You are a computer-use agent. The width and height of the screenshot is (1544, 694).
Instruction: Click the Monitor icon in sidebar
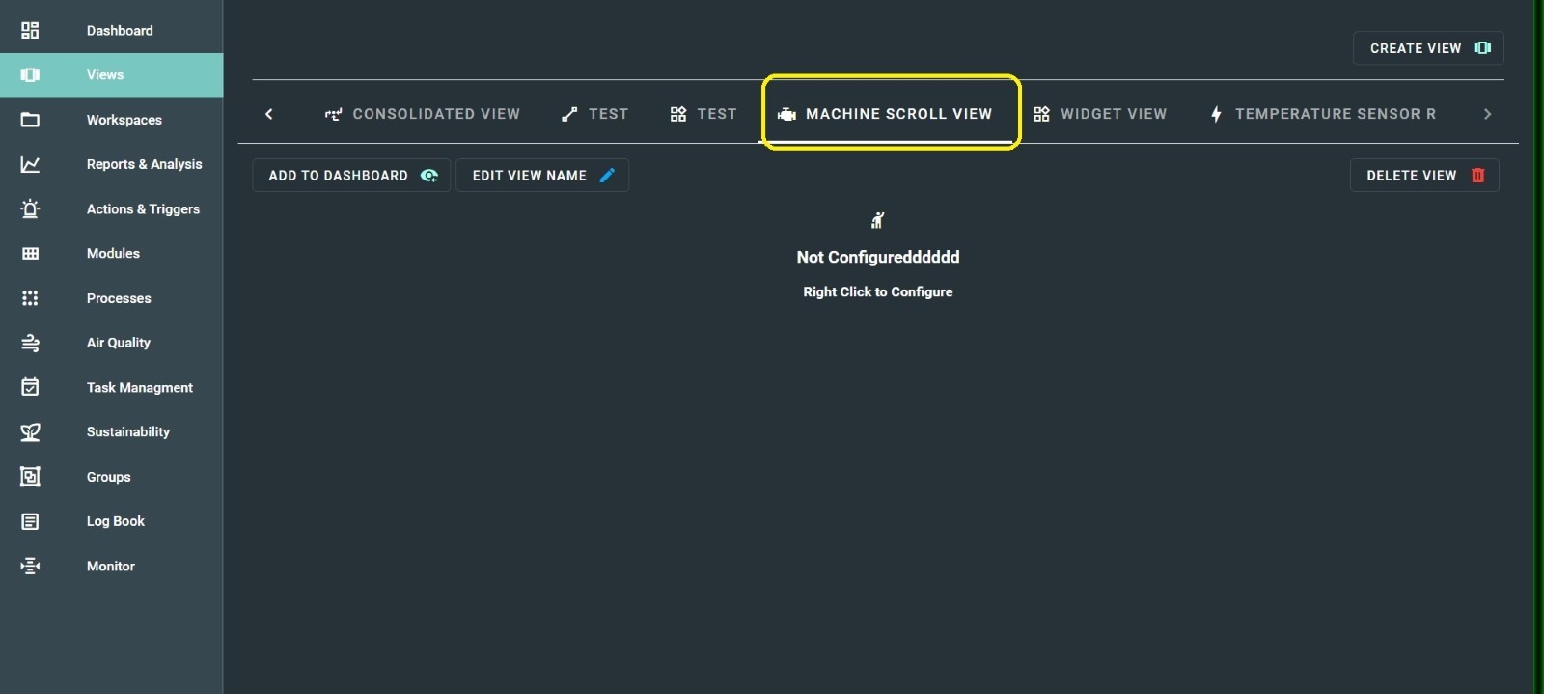click(30, 567)
